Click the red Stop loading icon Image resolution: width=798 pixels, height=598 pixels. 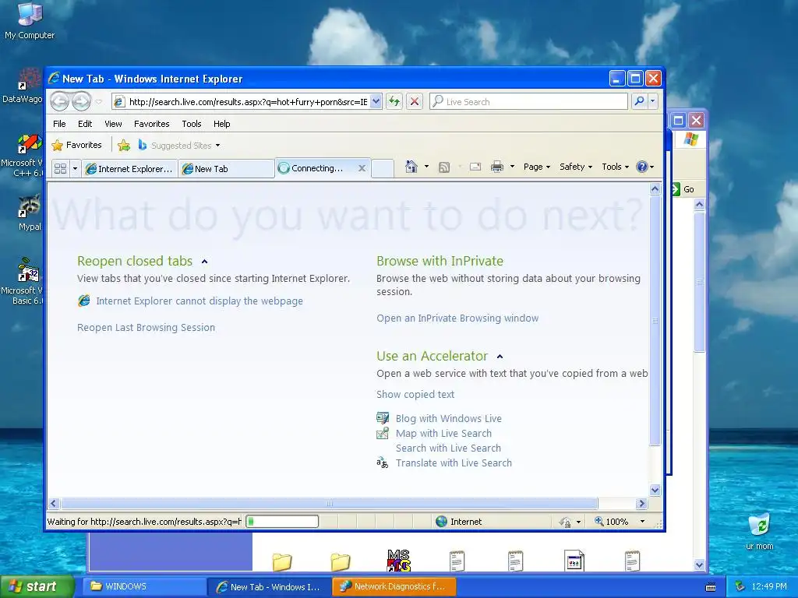click(x=415, y=102)
